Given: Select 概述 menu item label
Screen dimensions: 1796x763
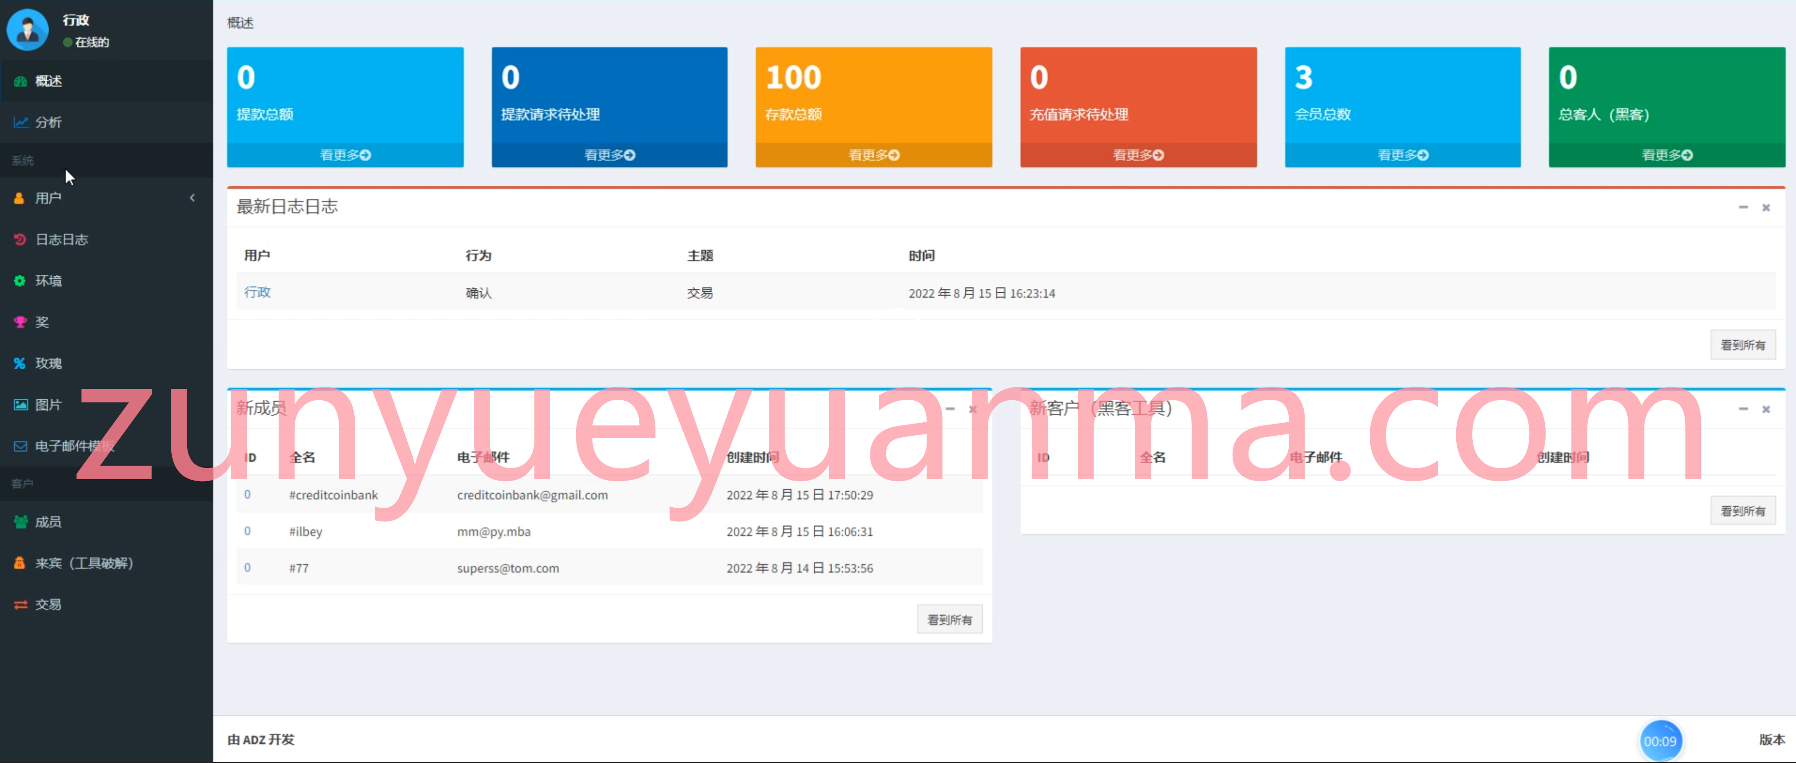Looking at the screenshot, I should [x=49, y=81].
